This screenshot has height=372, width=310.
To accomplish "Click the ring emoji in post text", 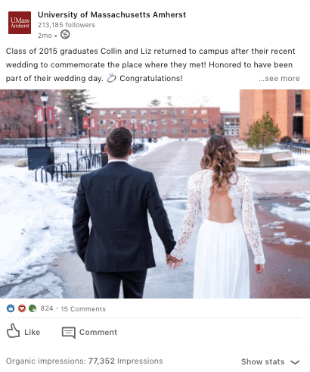I will 111,78.
